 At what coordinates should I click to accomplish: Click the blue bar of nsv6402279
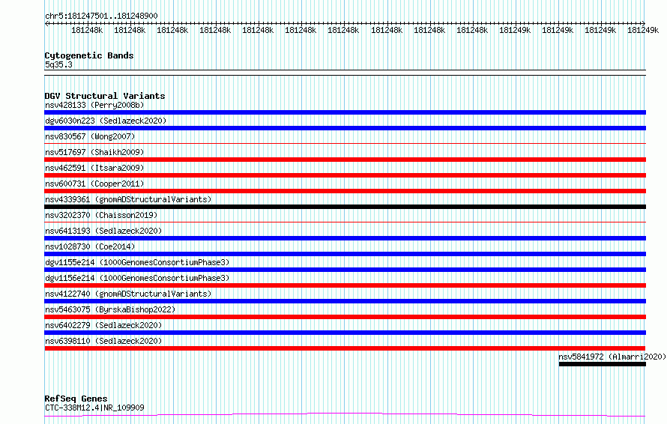pyautogui.click(x=345, y=333)
